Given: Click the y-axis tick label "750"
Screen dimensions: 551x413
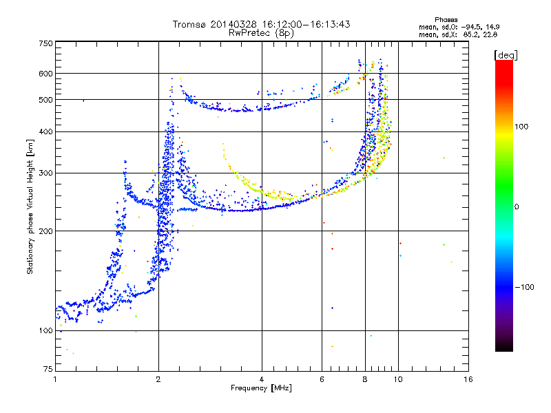Looking at the screenshot, I should (x=45, y=43).
